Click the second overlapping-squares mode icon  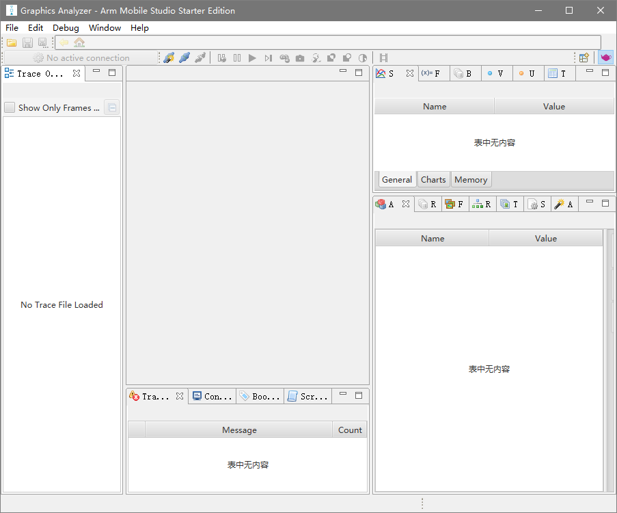coord(346,58)
